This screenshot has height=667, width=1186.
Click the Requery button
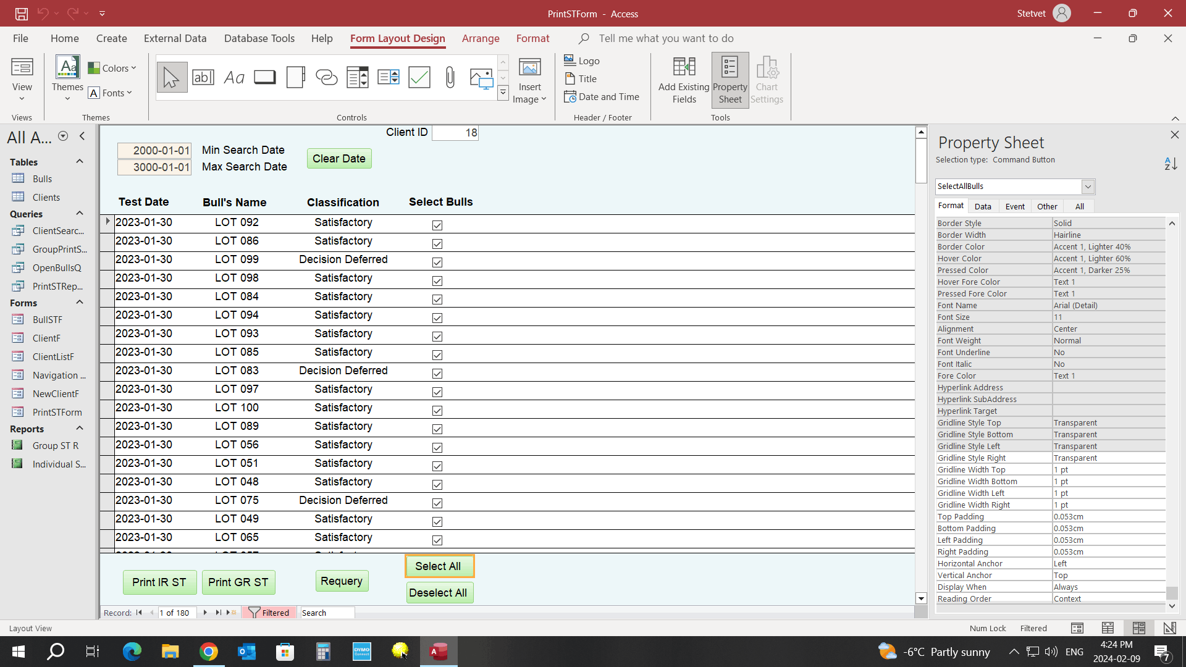[x=342, y=581]
